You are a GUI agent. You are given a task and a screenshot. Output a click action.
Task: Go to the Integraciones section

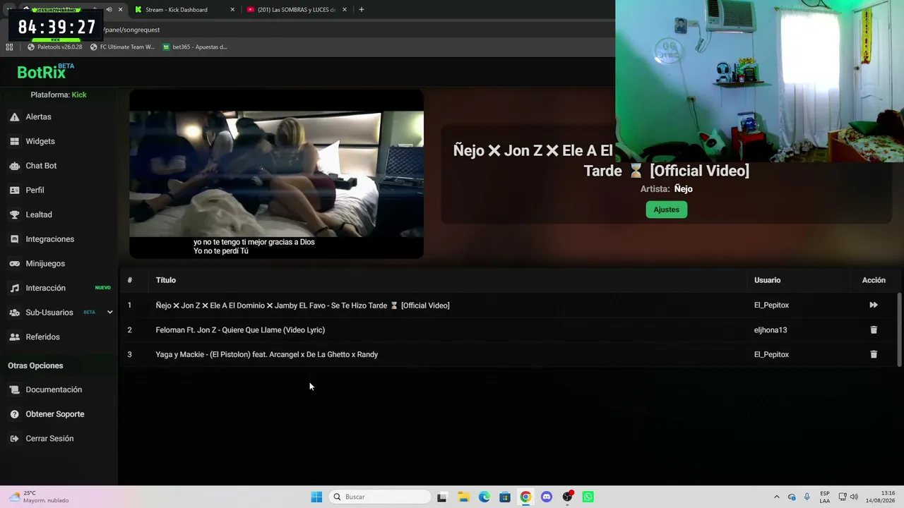coord(50,239)
